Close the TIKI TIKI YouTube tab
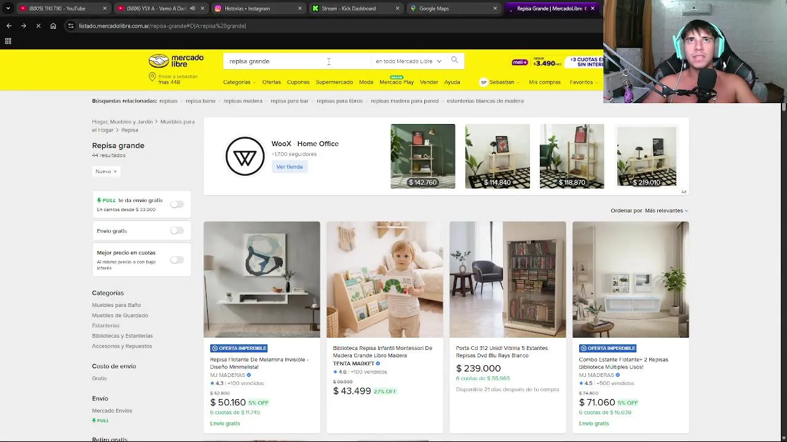Viewport: 787px width, 442px height. (105, 9)
